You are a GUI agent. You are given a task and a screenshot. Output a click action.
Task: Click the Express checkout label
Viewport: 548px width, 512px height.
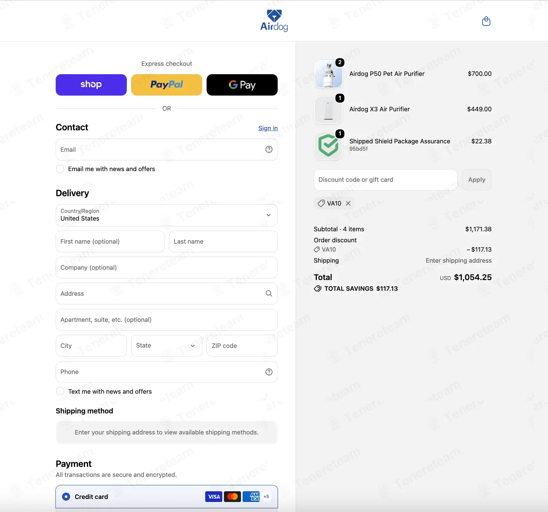coord(167,64)
